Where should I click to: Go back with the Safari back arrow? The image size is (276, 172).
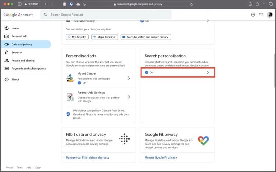pyautogui.click(x=46, y=4)
